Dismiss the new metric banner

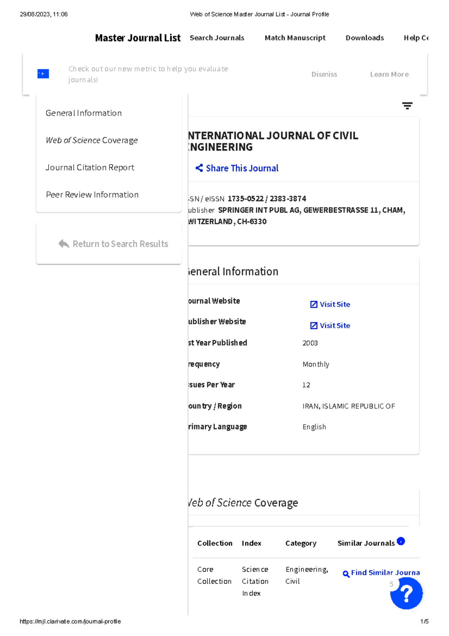tap(324, 74)
